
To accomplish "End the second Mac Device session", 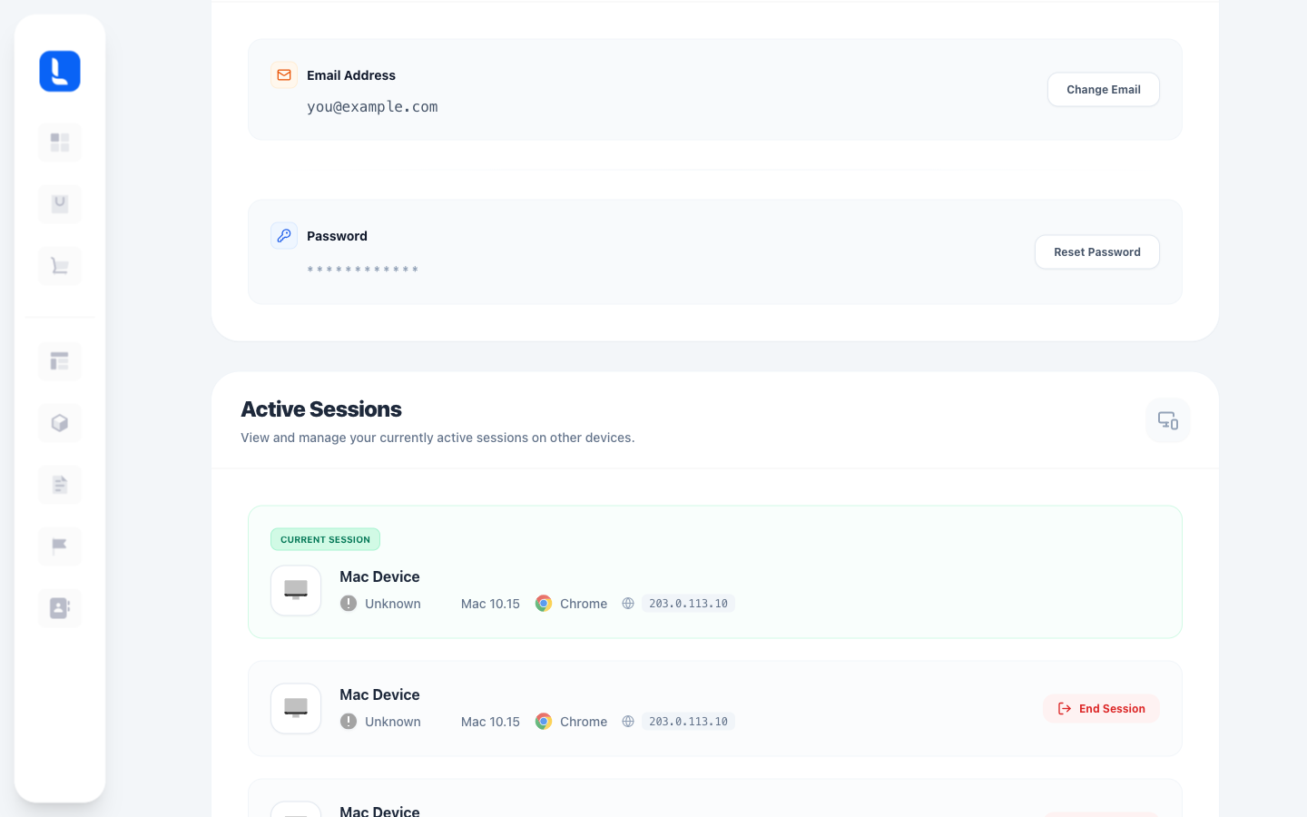I will (x=1102, y=709).
